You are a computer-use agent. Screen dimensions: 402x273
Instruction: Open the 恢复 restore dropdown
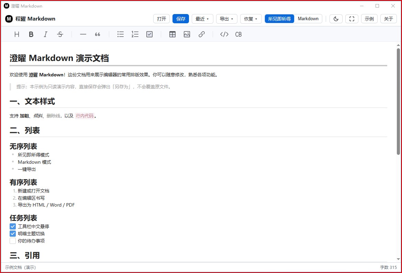(x=251, y=18)
